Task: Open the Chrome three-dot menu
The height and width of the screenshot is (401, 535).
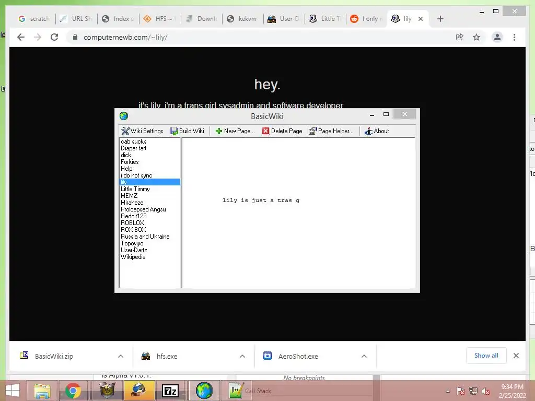Action: point(514,37)
